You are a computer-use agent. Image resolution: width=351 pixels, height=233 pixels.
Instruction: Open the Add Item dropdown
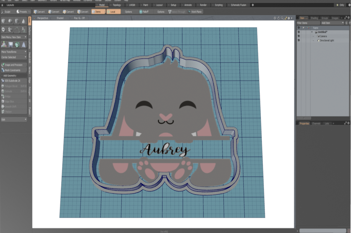click(332, 23)
